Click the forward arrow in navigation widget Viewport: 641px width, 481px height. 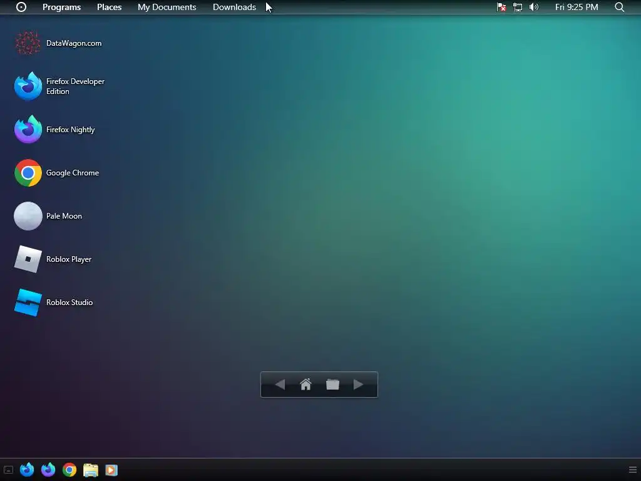(x=359, y=385)
